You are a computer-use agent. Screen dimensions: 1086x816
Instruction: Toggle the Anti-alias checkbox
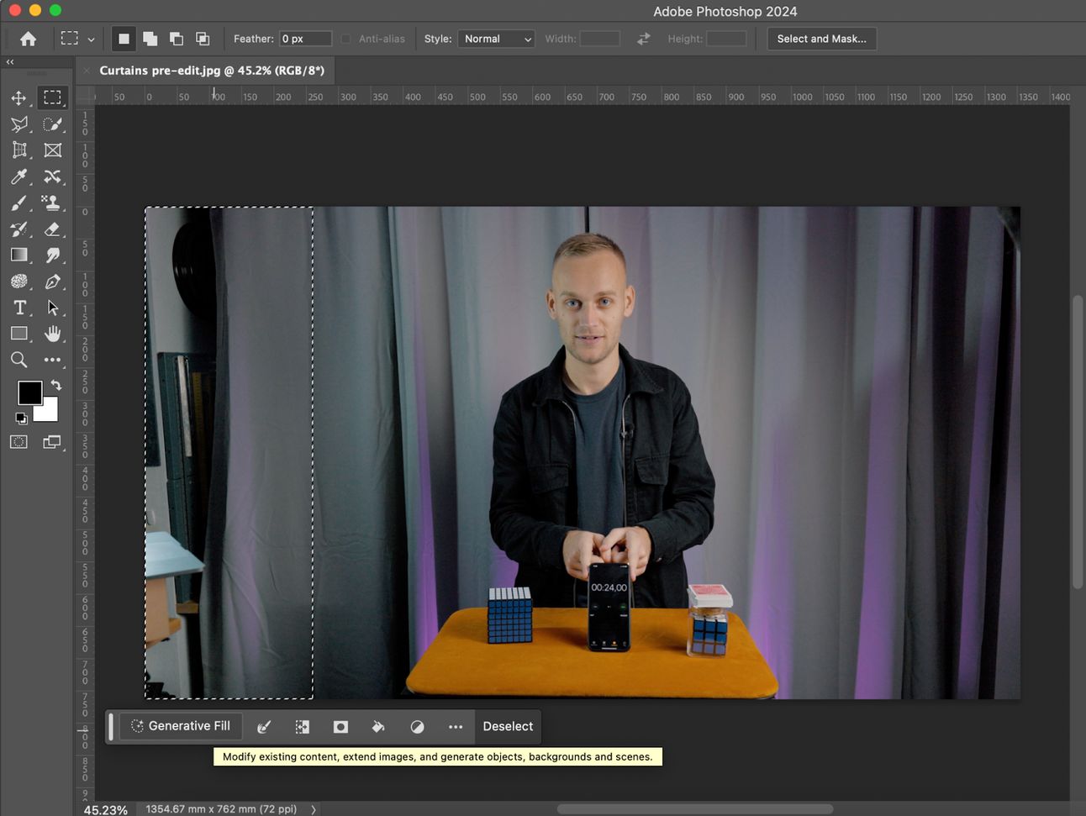pyautogui.click(x=345, y=39)
